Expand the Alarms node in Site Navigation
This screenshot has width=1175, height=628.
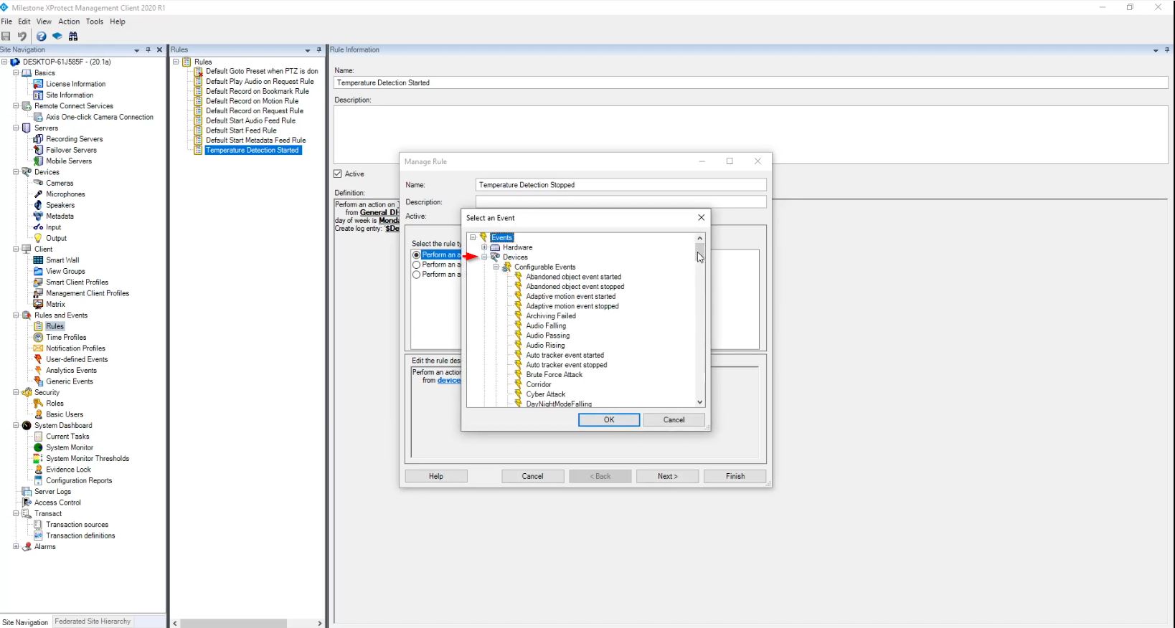coord(16,546)
